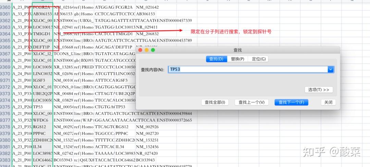This screenshot has height=167, width=370.
Task: Click the tc|UBX6_ cell
Action: tap(84, 21)
